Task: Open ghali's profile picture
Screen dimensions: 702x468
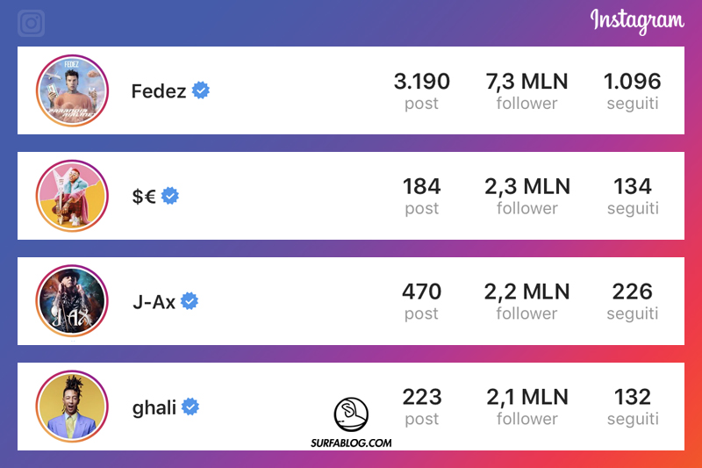Action: (x=71, y=407)
